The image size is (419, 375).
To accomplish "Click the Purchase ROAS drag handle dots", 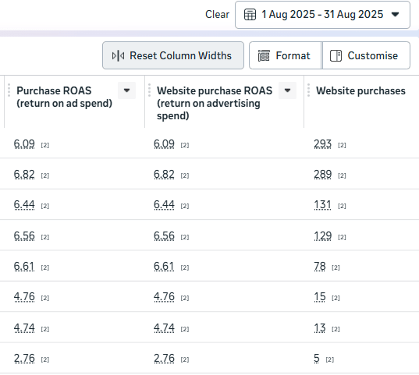I will click(9, 90).
